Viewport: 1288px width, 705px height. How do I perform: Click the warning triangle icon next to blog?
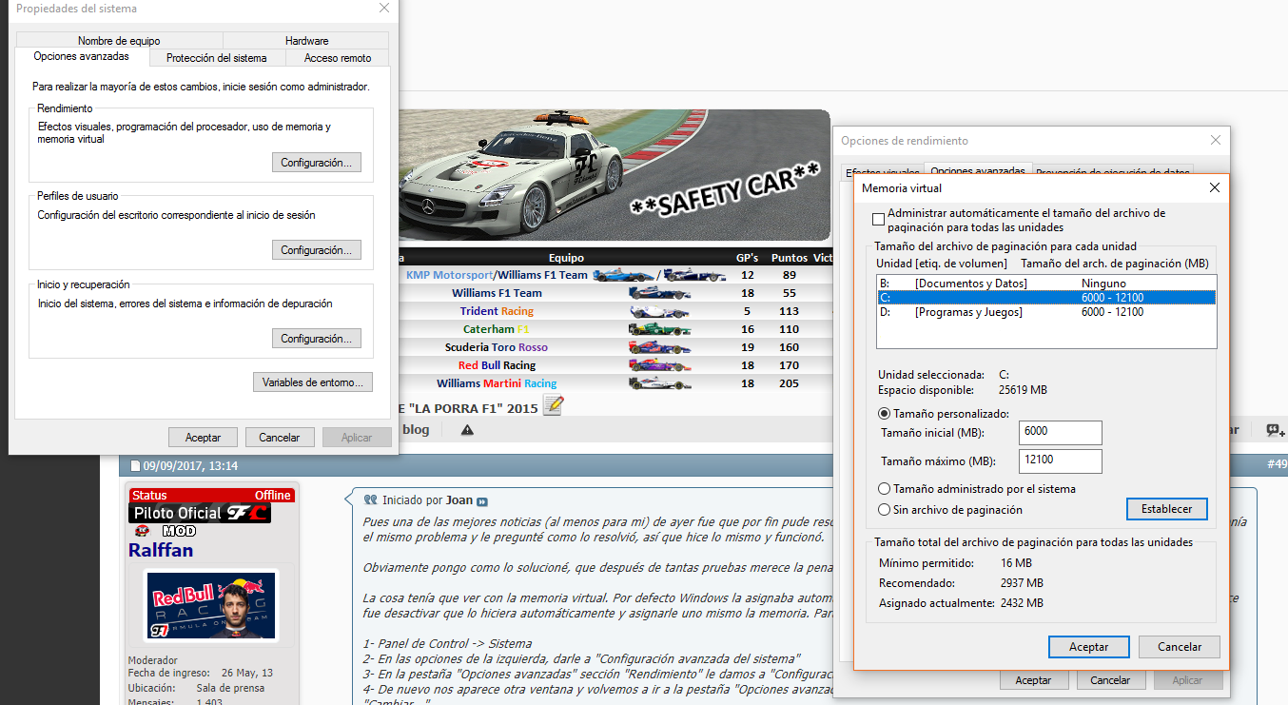tap(467, 430)
